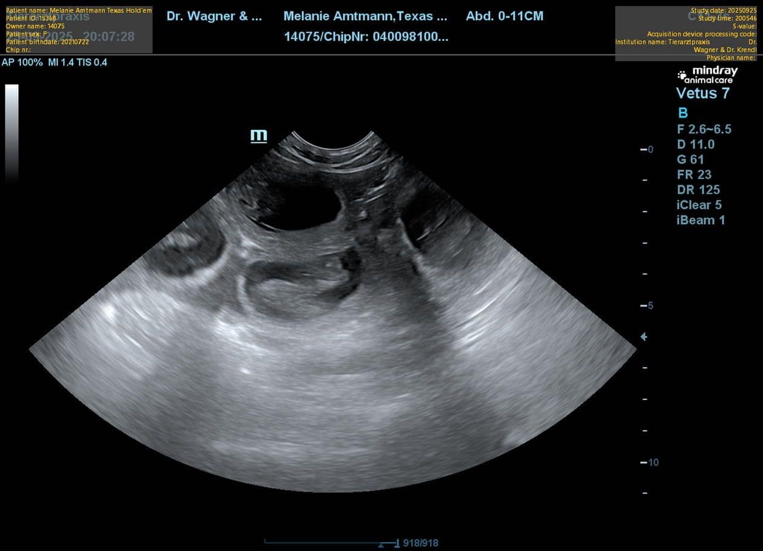Image resolution: width=763 pixels, height=551 pixels.
Task: Click the cine loop end-frame marker
Action: (x=397, y=543)
